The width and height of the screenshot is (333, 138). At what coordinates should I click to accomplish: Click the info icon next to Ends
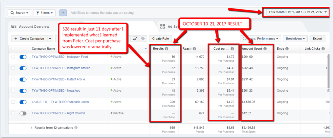pos(286,49)
